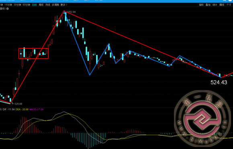Select the 60分钟 chart period
Viewport: 233px width, 149px height.
[26, 5]
